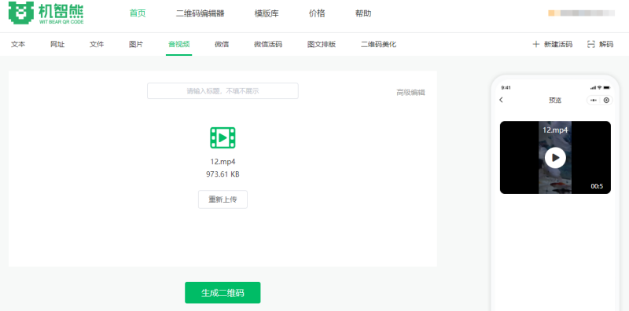Open the three-dot menu in phone preview
Viewport: 629px width, 311px height.
594,101
